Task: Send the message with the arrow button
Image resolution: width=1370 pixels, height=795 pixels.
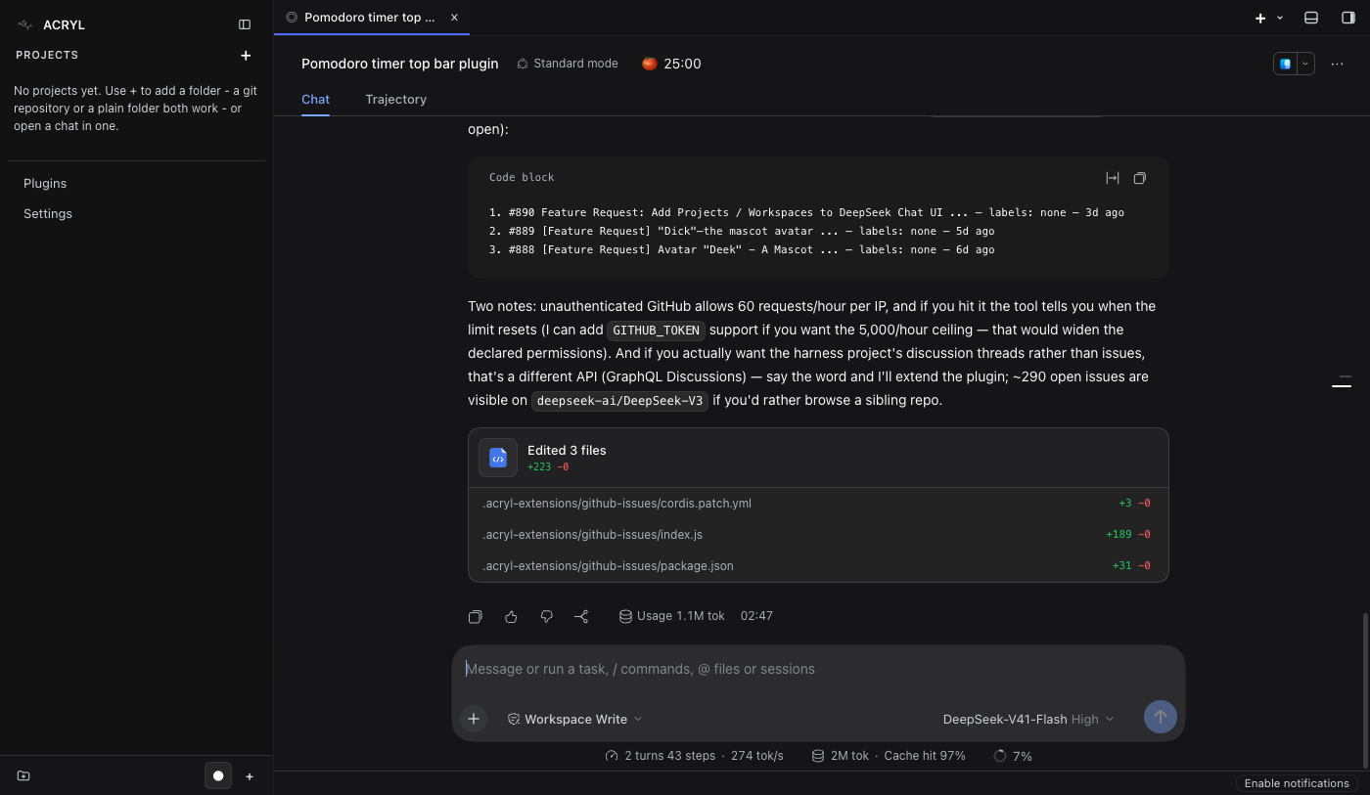Action: coord(1160,717)
